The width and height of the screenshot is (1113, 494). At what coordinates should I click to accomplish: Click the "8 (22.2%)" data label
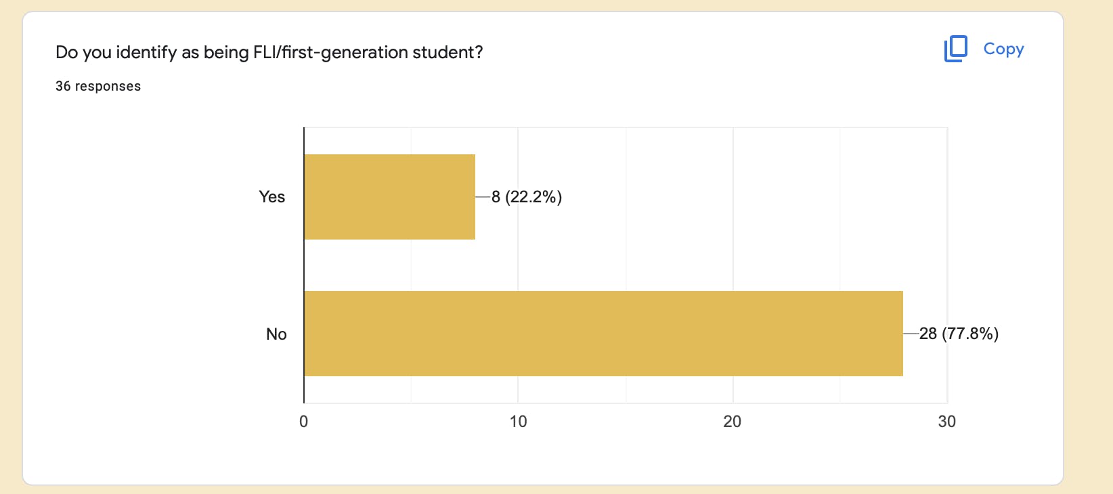[527, 197]
